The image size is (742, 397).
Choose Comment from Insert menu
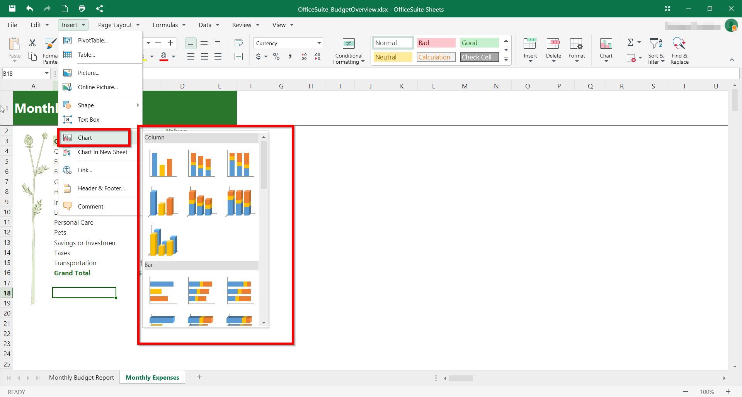(x=100, y=206)
